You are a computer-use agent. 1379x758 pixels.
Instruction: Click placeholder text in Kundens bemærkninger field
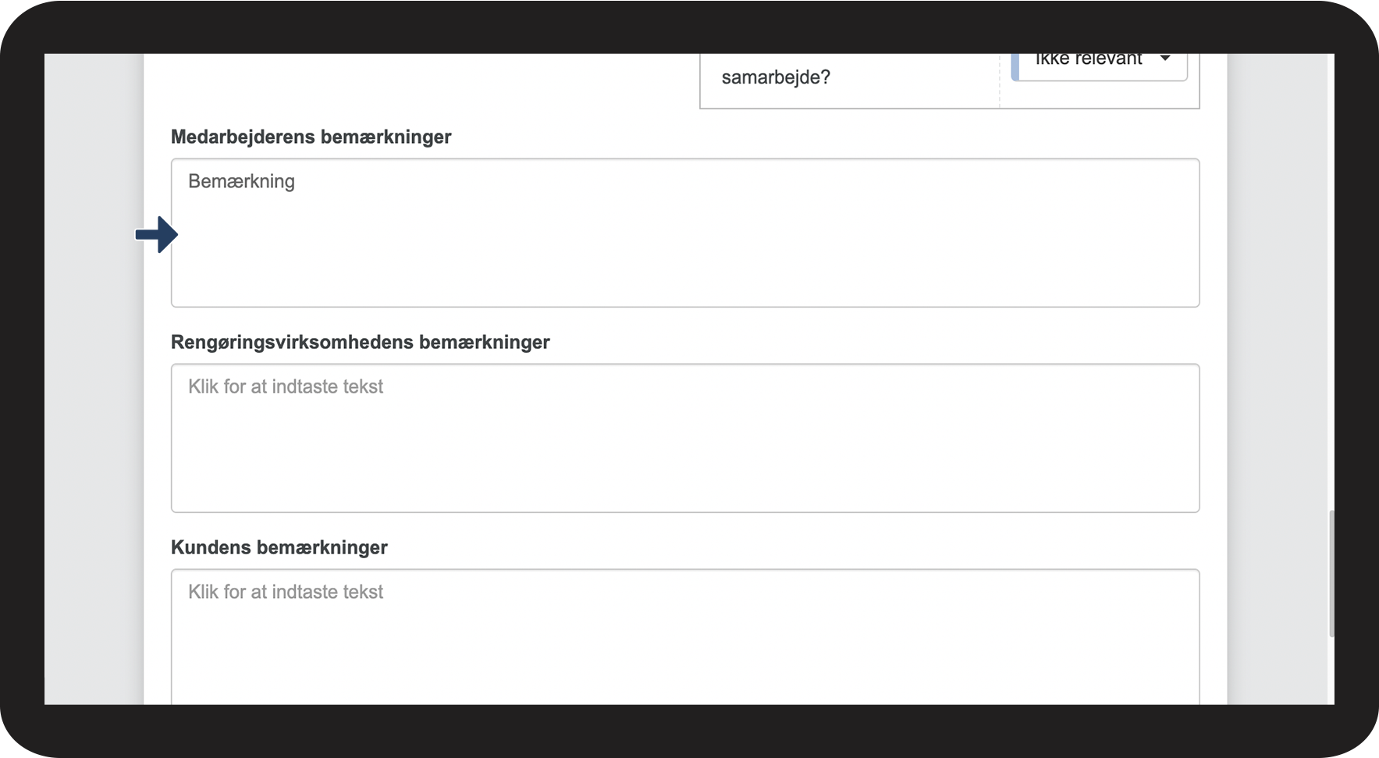286,593
